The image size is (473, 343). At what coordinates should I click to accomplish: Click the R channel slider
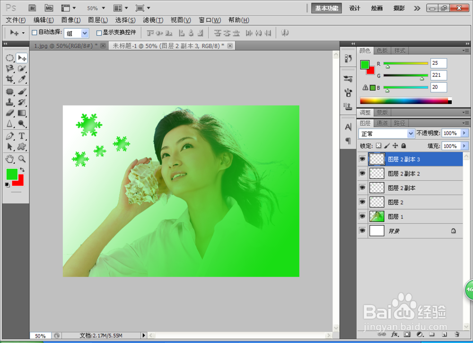tap(405, 63)
